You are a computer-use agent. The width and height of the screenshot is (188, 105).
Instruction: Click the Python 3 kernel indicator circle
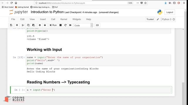174,19
